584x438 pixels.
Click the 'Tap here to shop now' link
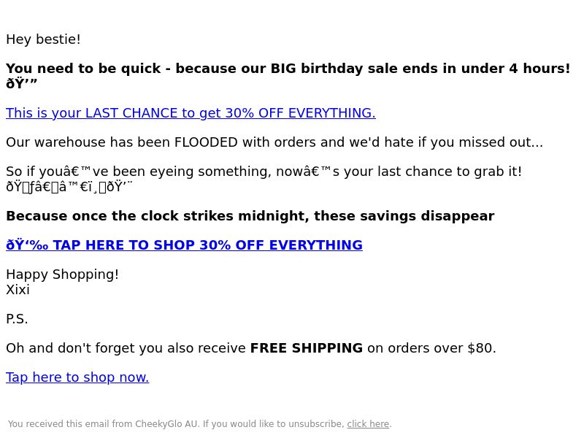point(77,377)
